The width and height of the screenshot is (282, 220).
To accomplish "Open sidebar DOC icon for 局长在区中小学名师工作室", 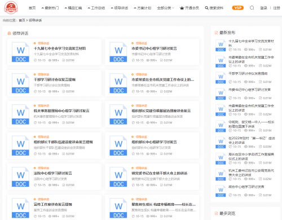I will click(x=221, y=159).
